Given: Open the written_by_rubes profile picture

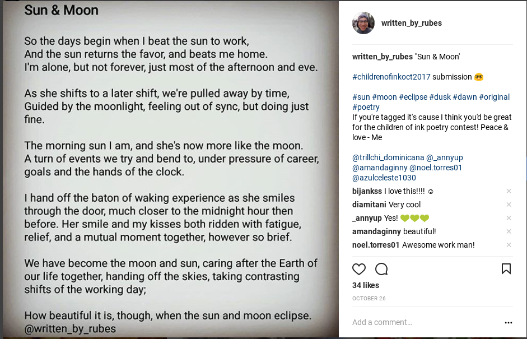Looking at the screenshot, I should (363, 23).
